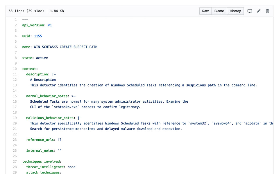Open the Blame view
Viewport: 279px width, 174px height.
219,11
